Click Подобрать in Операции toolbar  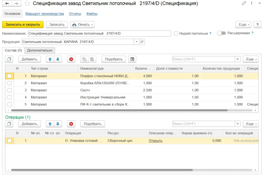pyautogui.click(x=93, y=124)
